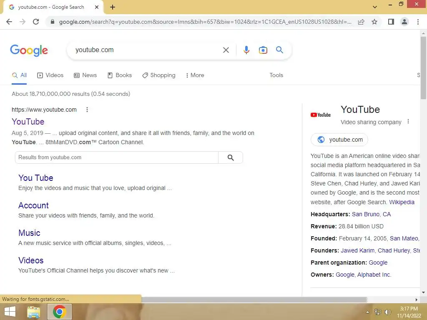Reload the page with the refresh icon

pos(36,22)
